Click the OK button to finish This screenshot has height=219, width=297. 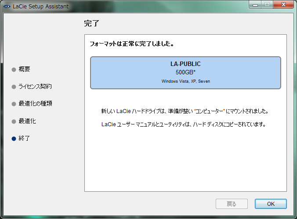(271, 204)
